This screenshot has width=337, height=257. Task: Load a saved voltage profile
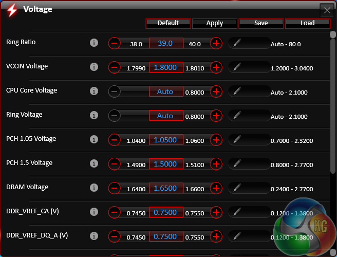point(308,24)
